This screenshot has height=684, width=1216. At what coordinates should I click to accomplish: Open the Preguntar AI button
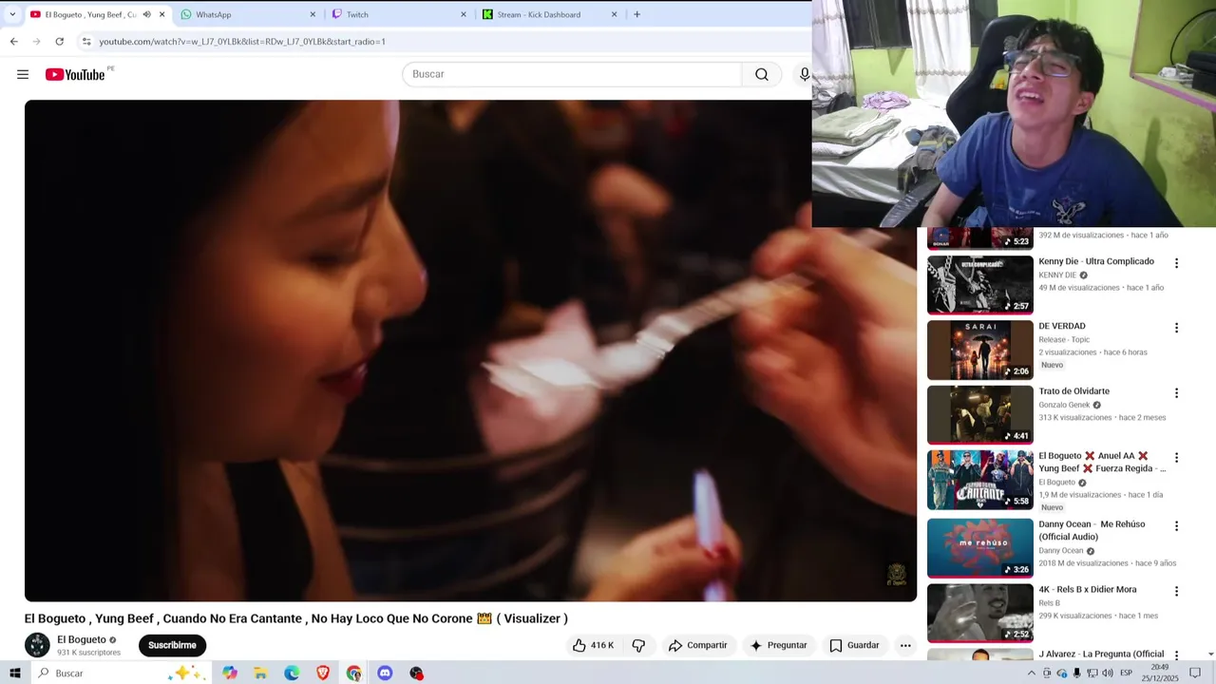point(778,645)
